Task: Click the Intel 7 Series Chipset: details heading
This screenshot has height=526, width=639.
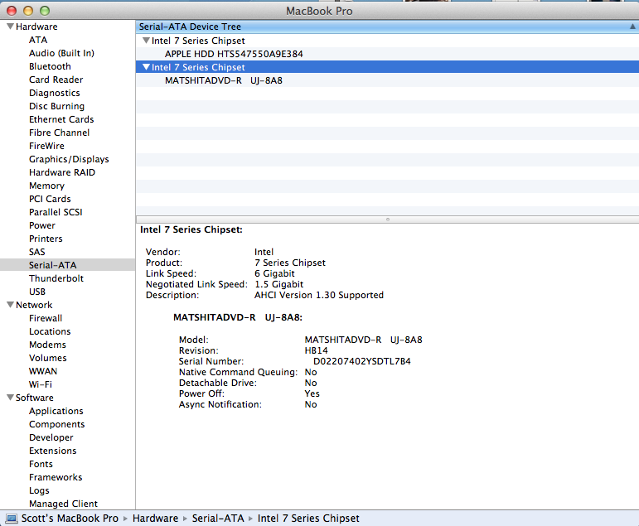Action: click(191, 229)
